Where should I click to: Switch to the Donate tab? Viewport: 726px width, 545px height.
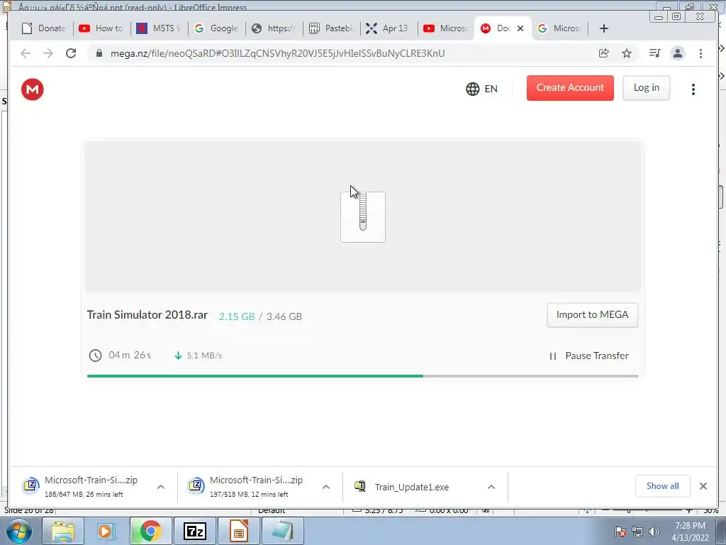(x=43, y=28)
